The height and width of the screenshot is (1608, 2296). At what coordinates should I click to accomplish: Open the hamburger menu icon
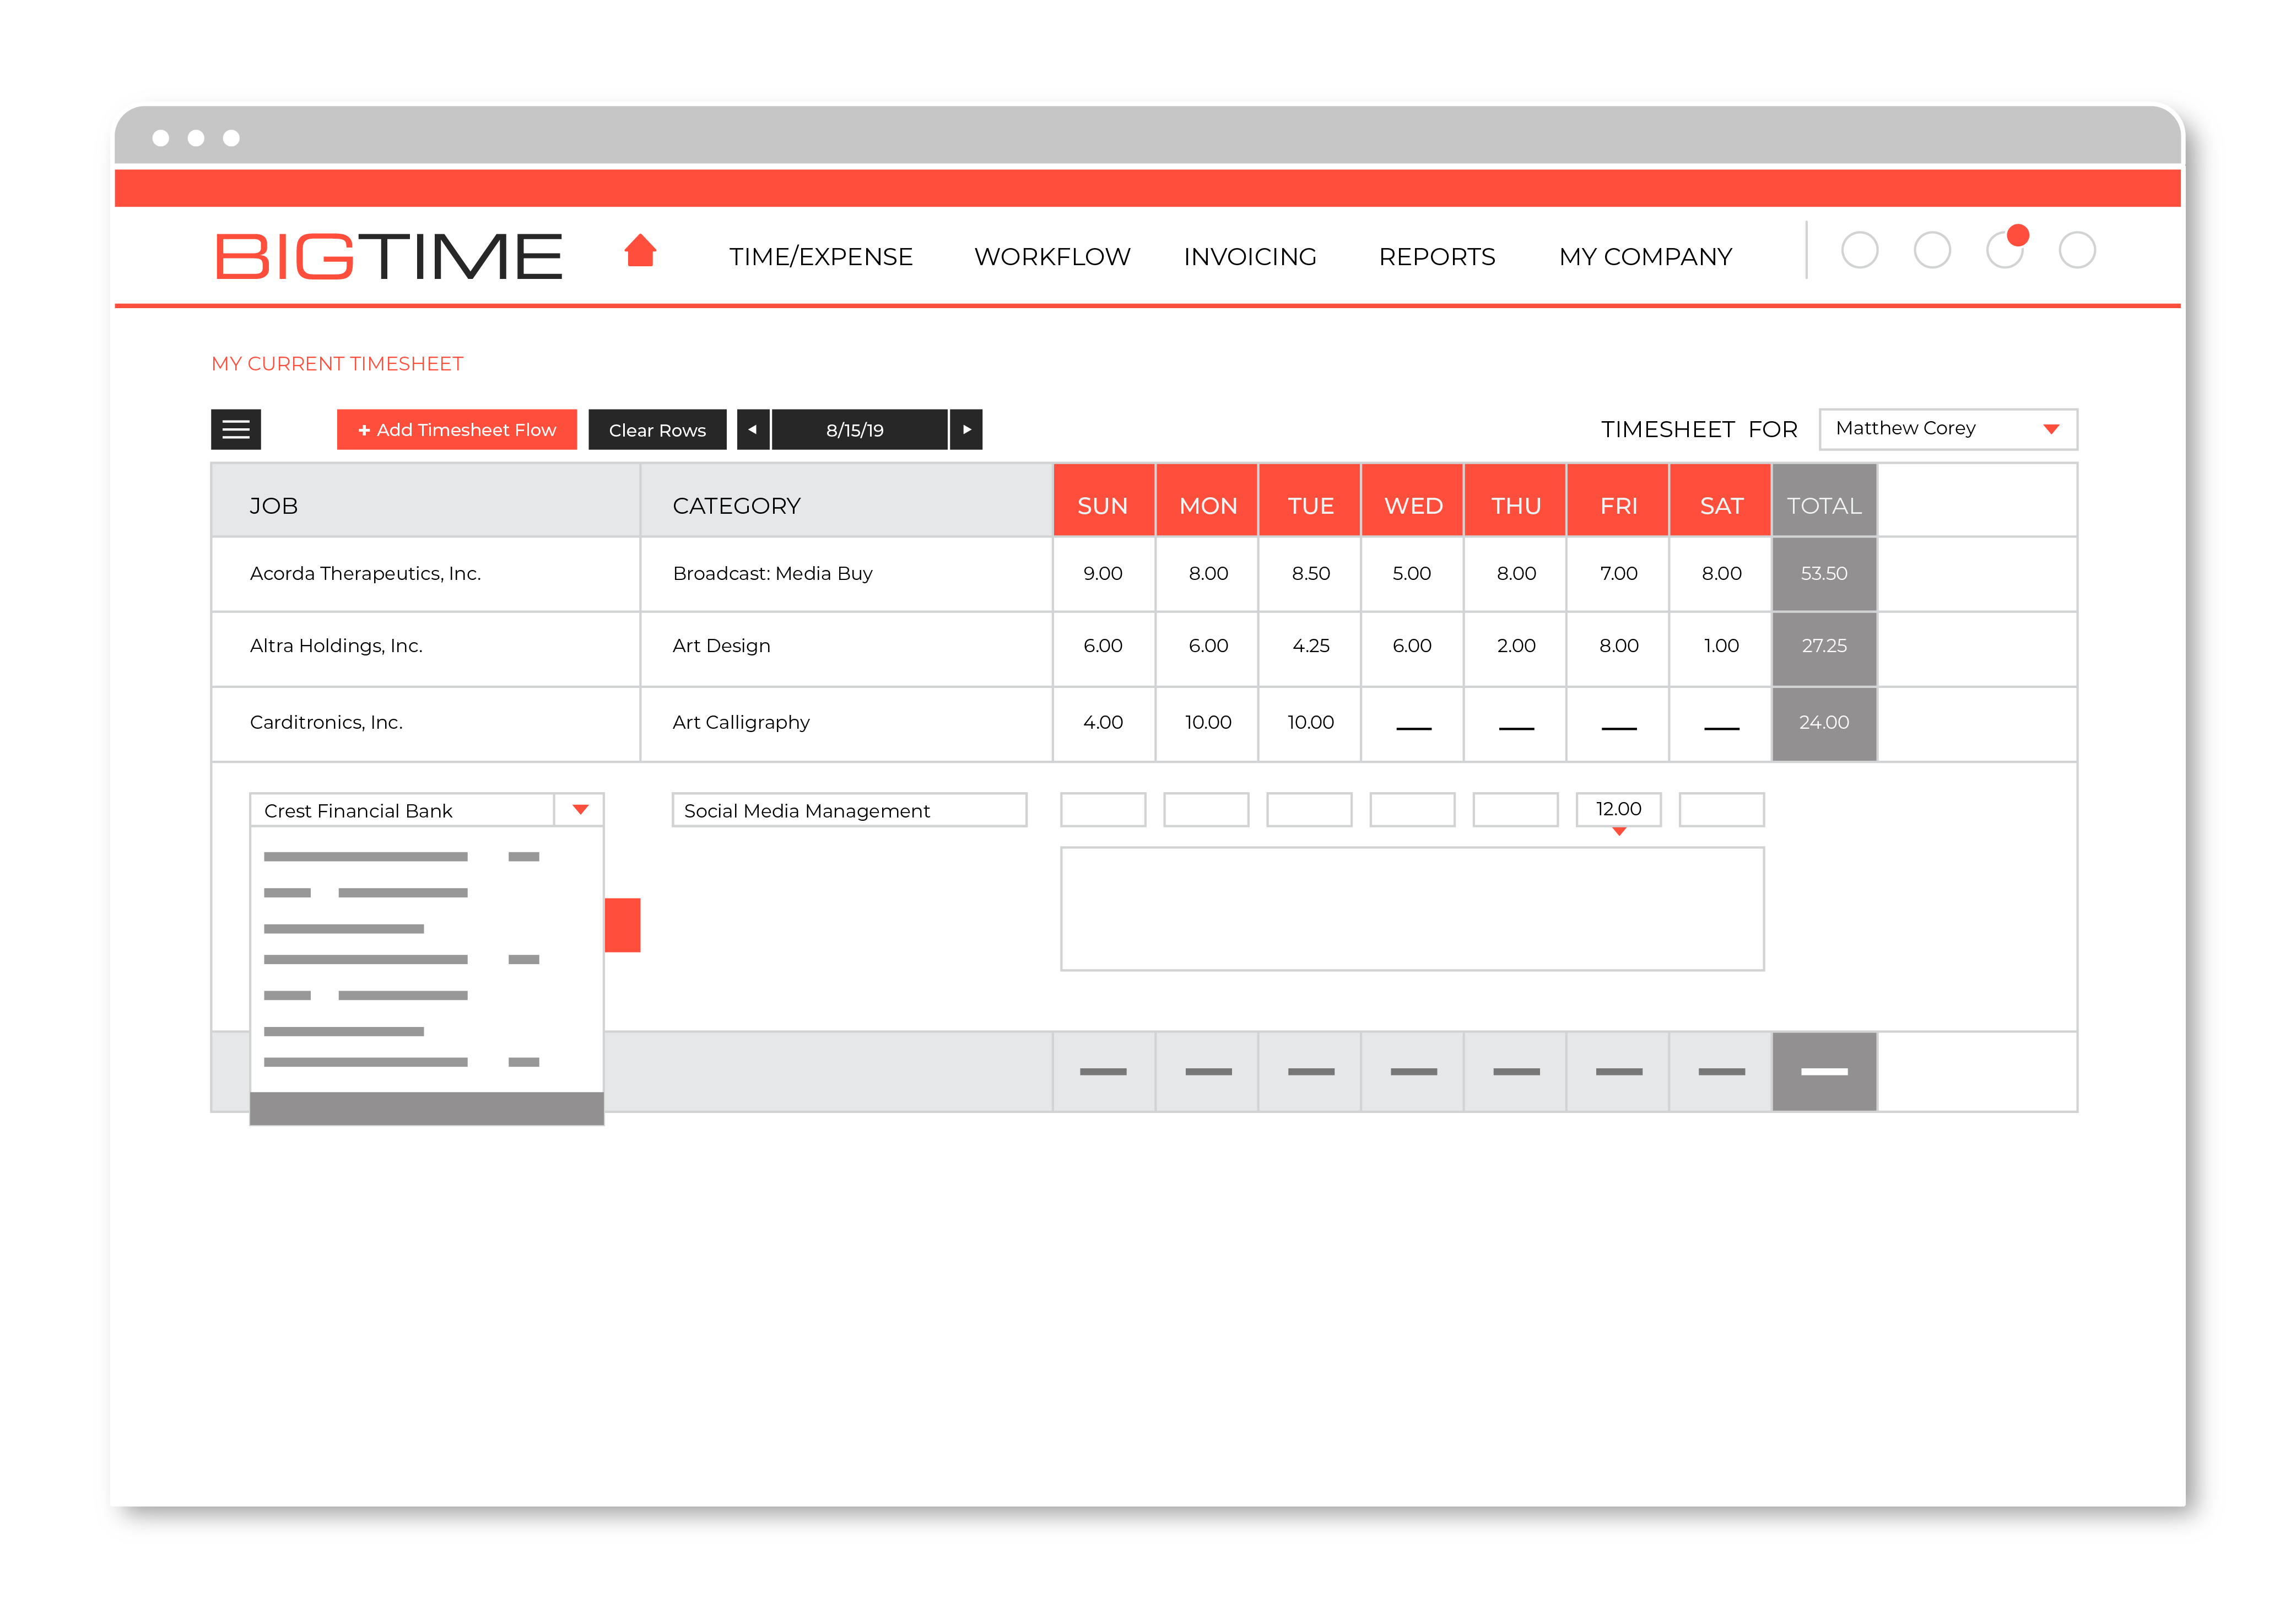(x=236, y=429)
